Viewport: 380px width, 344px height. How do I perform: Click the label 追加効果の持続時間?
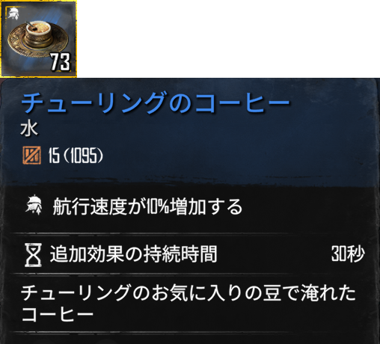[x=134, y=254]
